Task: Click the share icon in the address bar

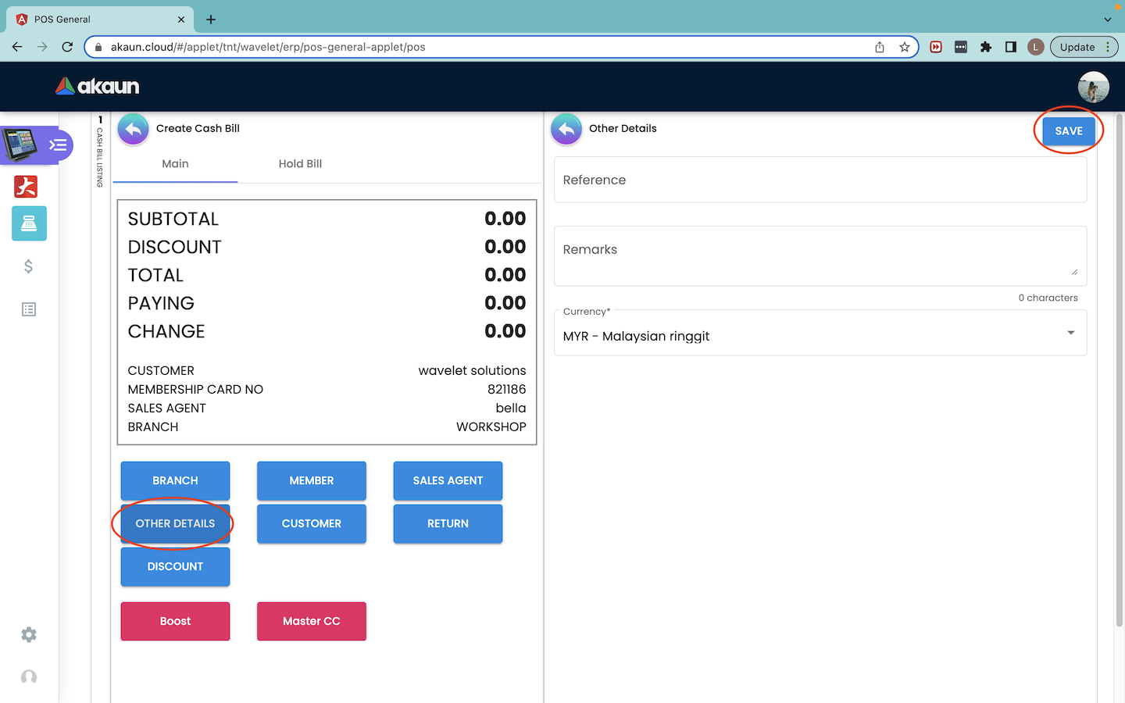Action: tap(880, 47)
